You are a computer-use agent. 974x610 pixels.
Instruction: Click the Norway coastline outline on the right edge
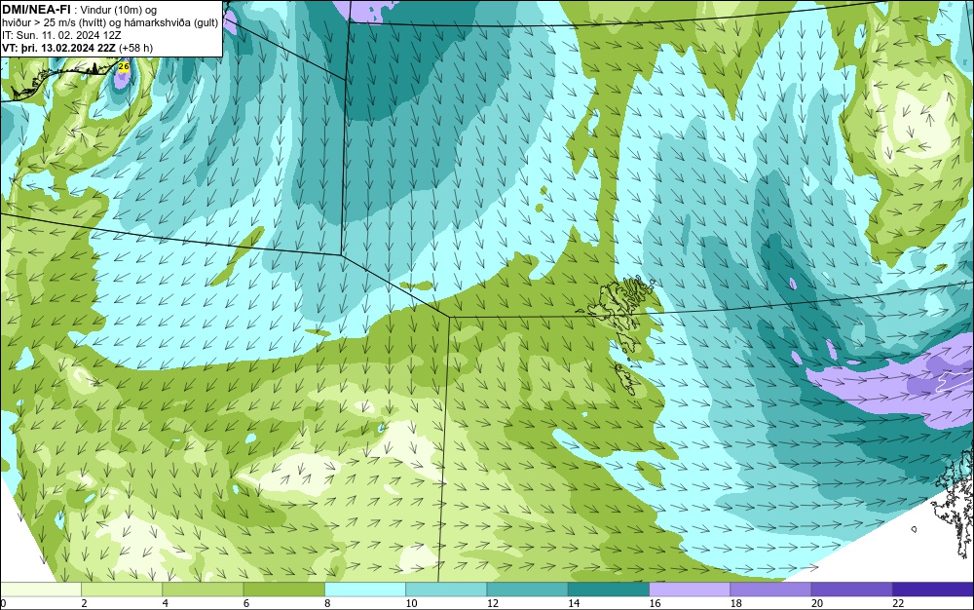tap(955, 503)
